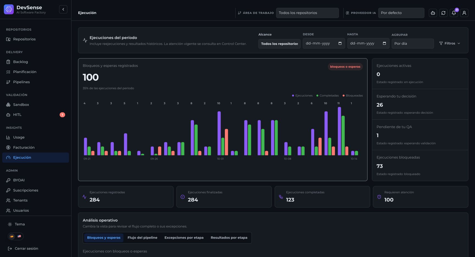Click the Hasta date input field

(x=368, y=43)
